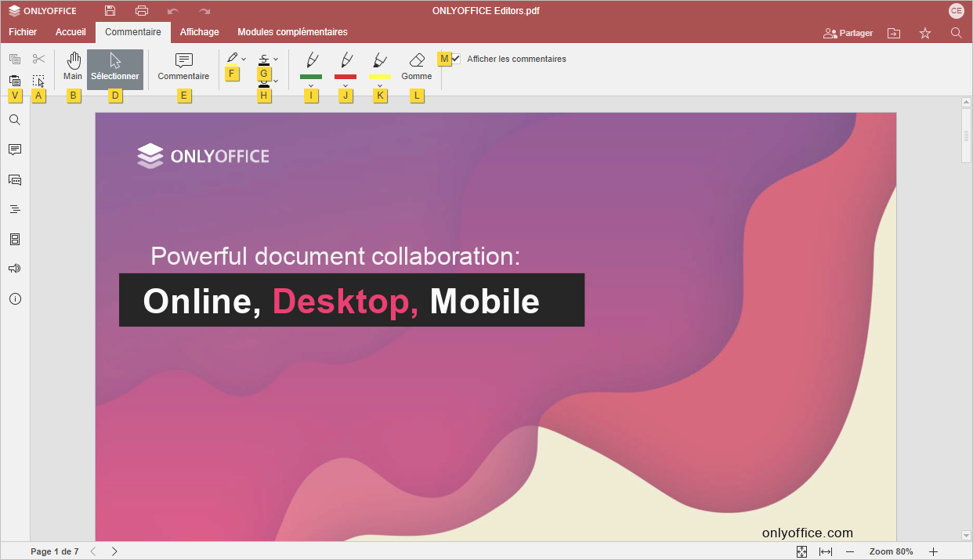Open the search panel in left sidebar
The height and width of the screenshot is (560, 973).
(x=15, y=120)
